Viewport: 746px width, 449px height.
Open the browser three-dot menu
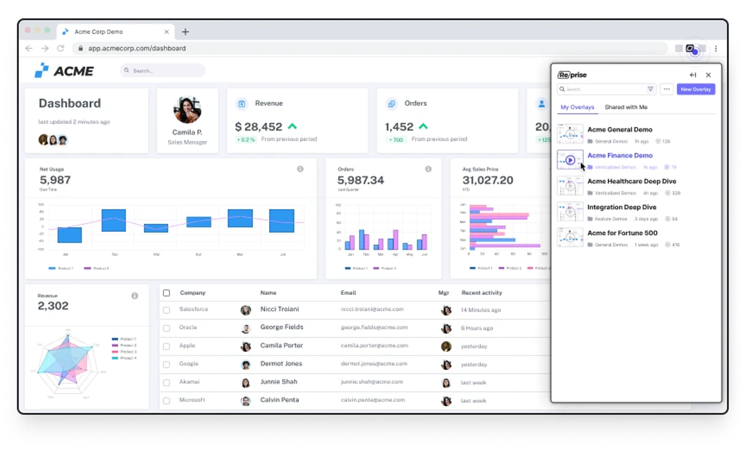pos(716,48)
